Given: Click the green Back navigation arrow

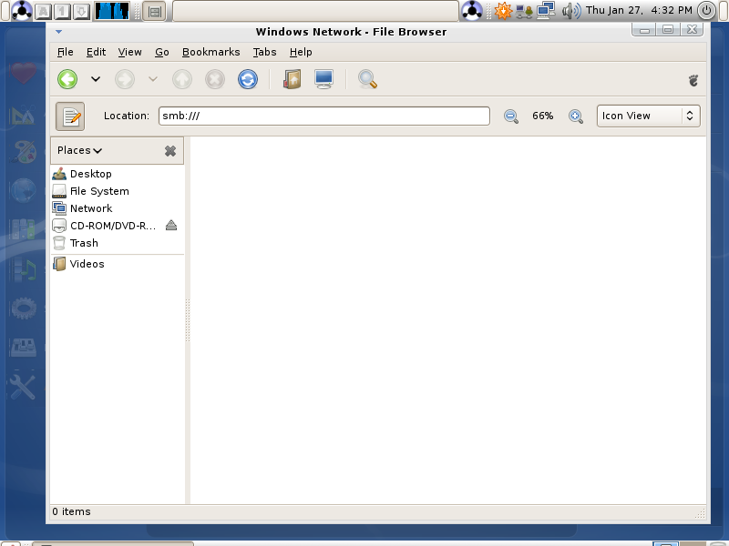Looking at the screenshot, I should pyautogui.click(x=67, y=79).
